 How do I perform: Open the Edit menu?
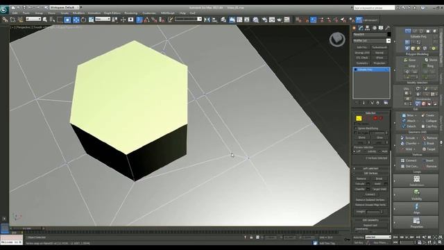[x=15, y=13]
